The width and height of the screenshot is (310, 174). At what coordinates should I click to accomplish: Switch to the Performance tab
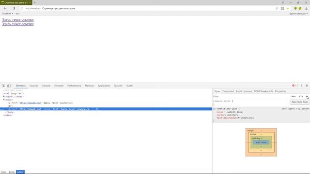[x=74, y=86]
